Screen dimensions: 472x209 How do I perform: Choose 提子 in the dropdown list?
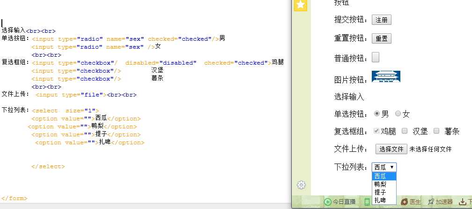point(384,192)
